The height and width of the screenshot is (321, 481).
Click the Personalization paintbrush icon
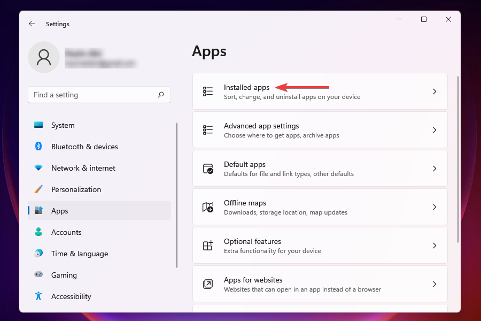point(38,189)
